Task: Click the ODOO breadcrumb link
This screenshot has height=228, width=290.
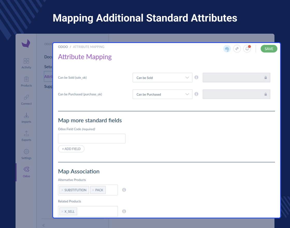Action: [63, 47]
